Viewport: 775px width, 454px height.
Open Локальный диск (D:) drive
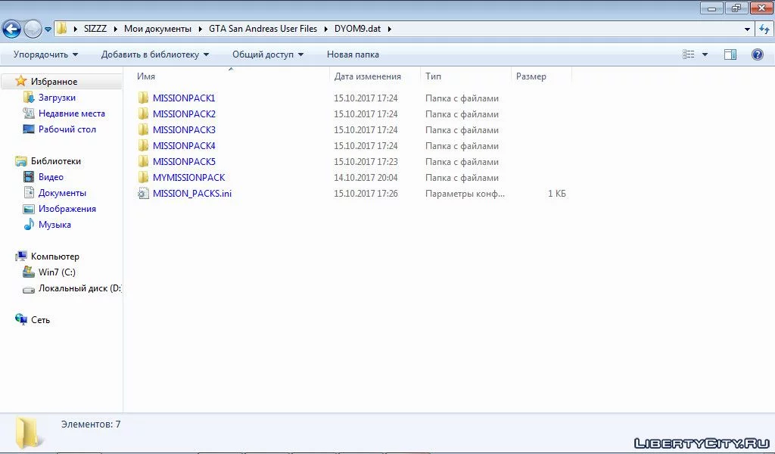[79, 288]
